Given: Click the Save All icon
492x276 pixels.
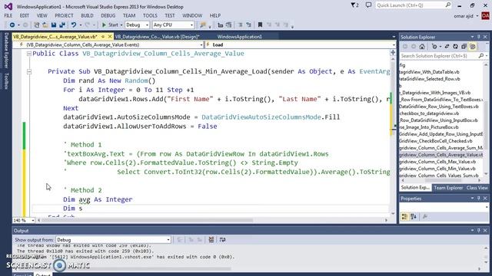Looking at the screenshot, I should point(62,25).
